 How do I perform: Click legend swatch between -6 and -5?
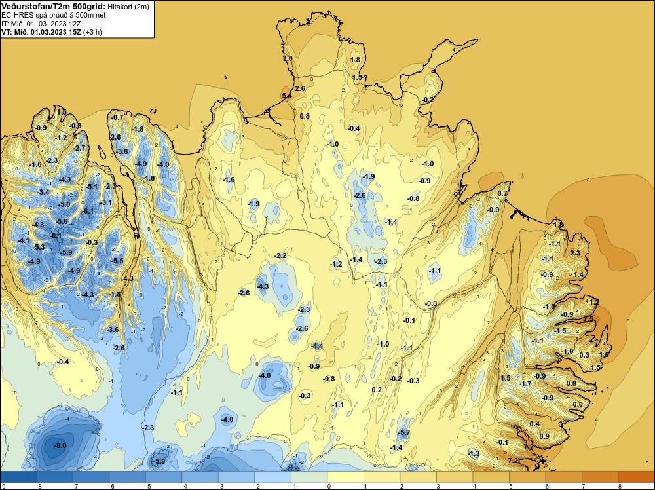tap(128, 477)
